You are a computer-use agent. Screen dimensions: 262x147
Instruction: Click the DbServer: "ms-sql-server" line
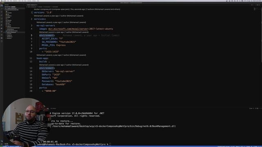point(58,71)
